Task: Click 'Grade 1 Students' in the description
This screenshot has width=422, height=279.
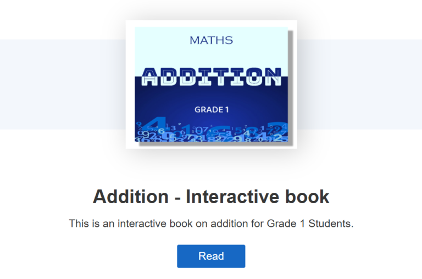Action: pyautogui.click(x=310, y=224)
